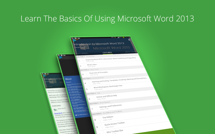
Task: Mark progress circle for lecture 6
Action: point(94,98)
